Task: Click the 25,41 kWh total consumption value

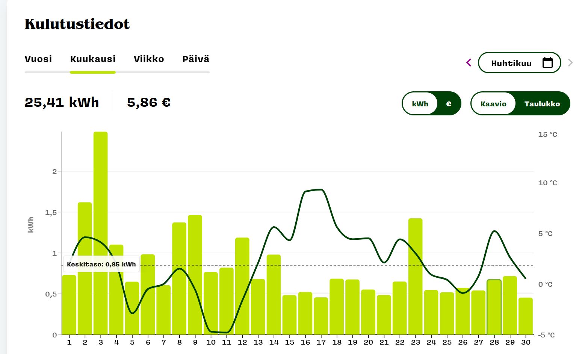Action: (62, 102)
